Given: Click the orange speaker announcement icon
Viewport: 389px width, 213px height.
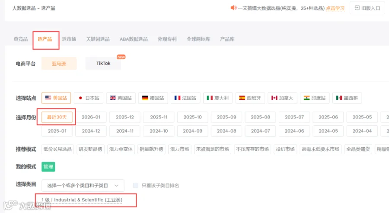Looking at the screenshot, I should coord(233,8).
